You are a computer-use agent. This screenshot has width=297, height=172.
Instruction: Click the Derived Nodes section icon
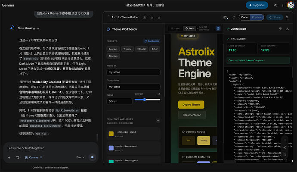pyautogui.click(x=183, y=132)
